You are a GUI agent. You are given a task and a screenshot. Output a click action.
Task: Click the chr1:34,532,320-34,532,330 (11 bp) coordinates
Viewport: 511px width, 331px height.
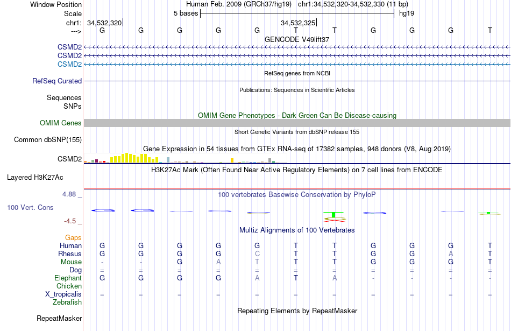pyautogui.click(x=353, y=4)
